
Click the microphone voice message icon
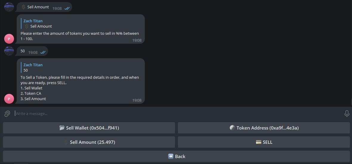(x=347, y=113)
